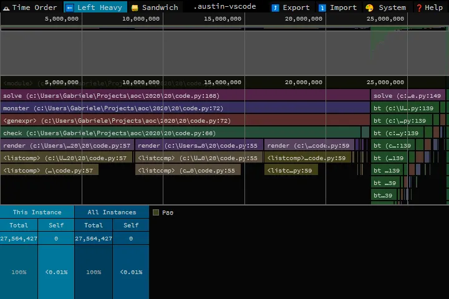
Task: Click the System color palette icon
Action: coord(369,7)
